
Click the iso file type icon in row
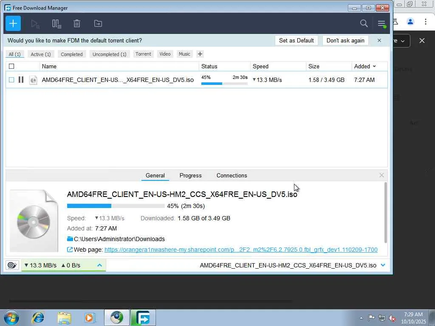pyautogui.click(x=33, y=80)
